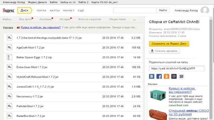Open Почта in the header
This screenshot has width=214, height=120.
41,10
